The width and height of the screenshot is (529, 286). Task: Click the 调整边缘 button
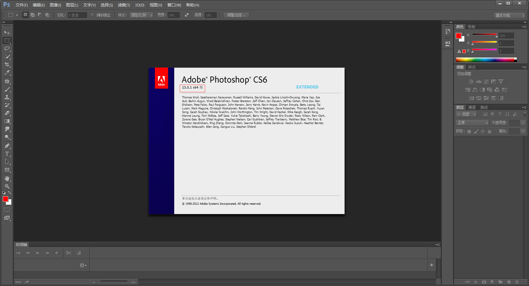pos(236,15)
